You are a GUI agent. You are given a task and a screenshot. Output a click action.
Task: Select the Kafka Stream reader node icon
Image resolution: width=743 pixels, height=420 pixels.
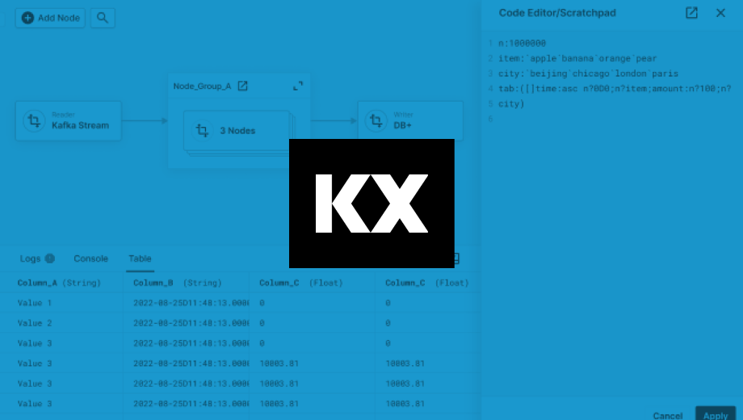(34, 121)
